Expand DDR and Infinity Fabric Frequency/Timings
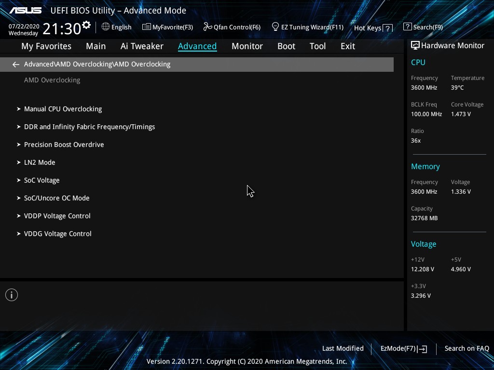 click(x=89, y=127)
